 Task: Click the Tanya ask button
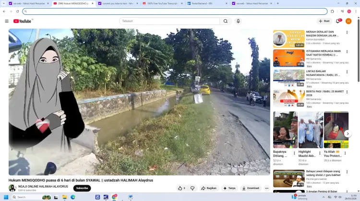pos(229,188)
